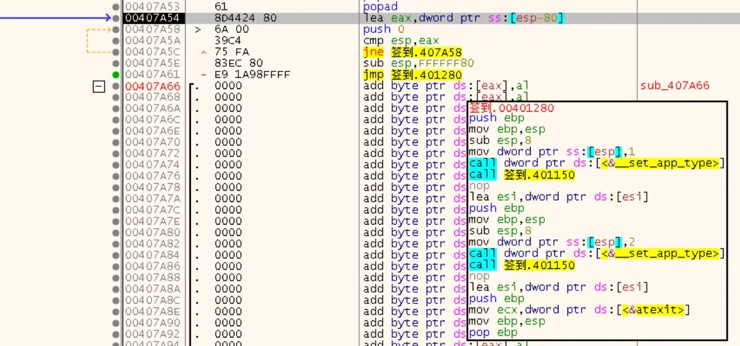This screenshot has height=346, width=740.
Task: Click opcode bytes 39C4
Action: [x=228, y=40]
